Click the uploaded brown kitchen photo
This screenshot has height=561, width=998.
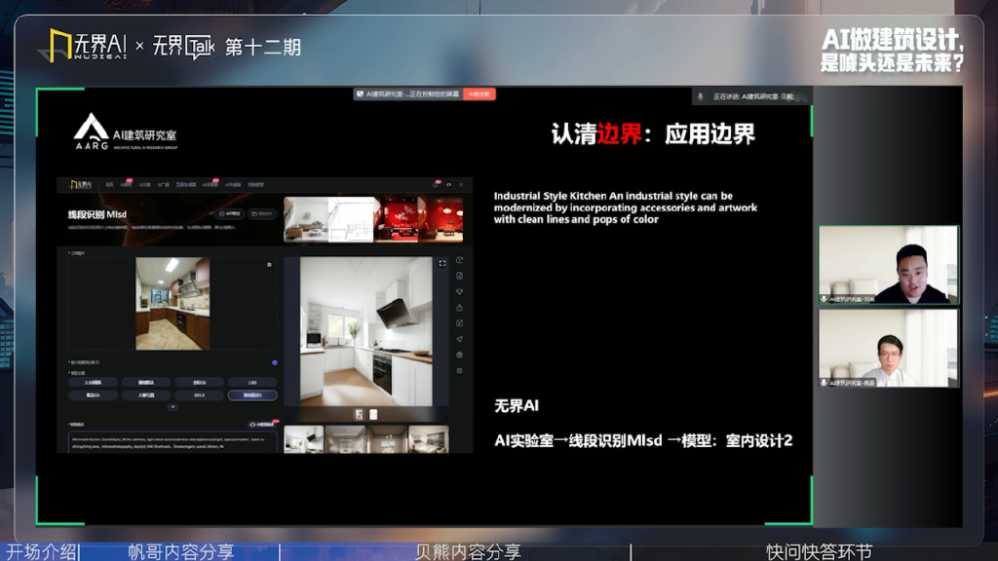pyautogui.click(x=173, y=304)
